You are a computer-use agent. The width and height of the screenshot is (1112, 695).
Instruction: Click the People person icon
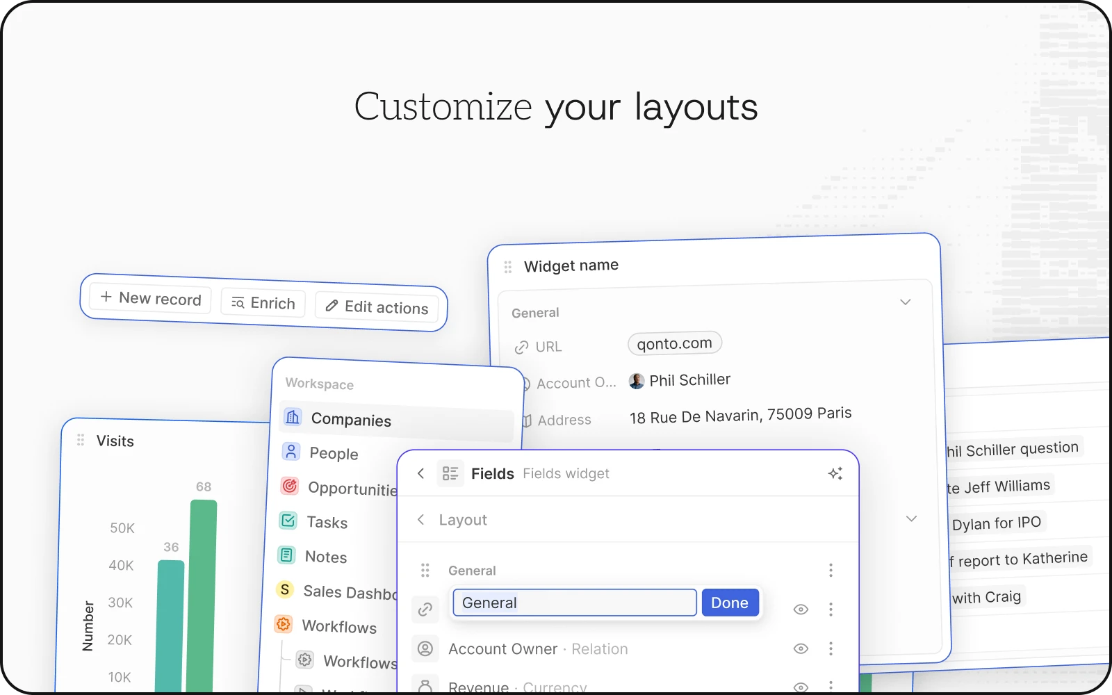(291, 452)
